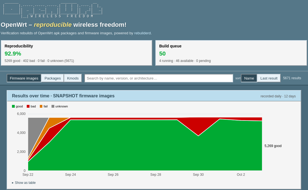Click the green good legend swatch
The image size is (308, 190).
tap(13, 106)
